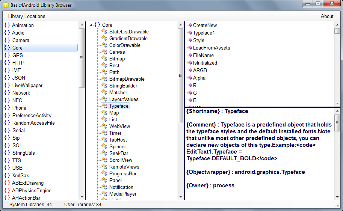The image size is (343, 211).
Task: Select the HTTP library
Action: pyautogui.click(x=18, y=63)
